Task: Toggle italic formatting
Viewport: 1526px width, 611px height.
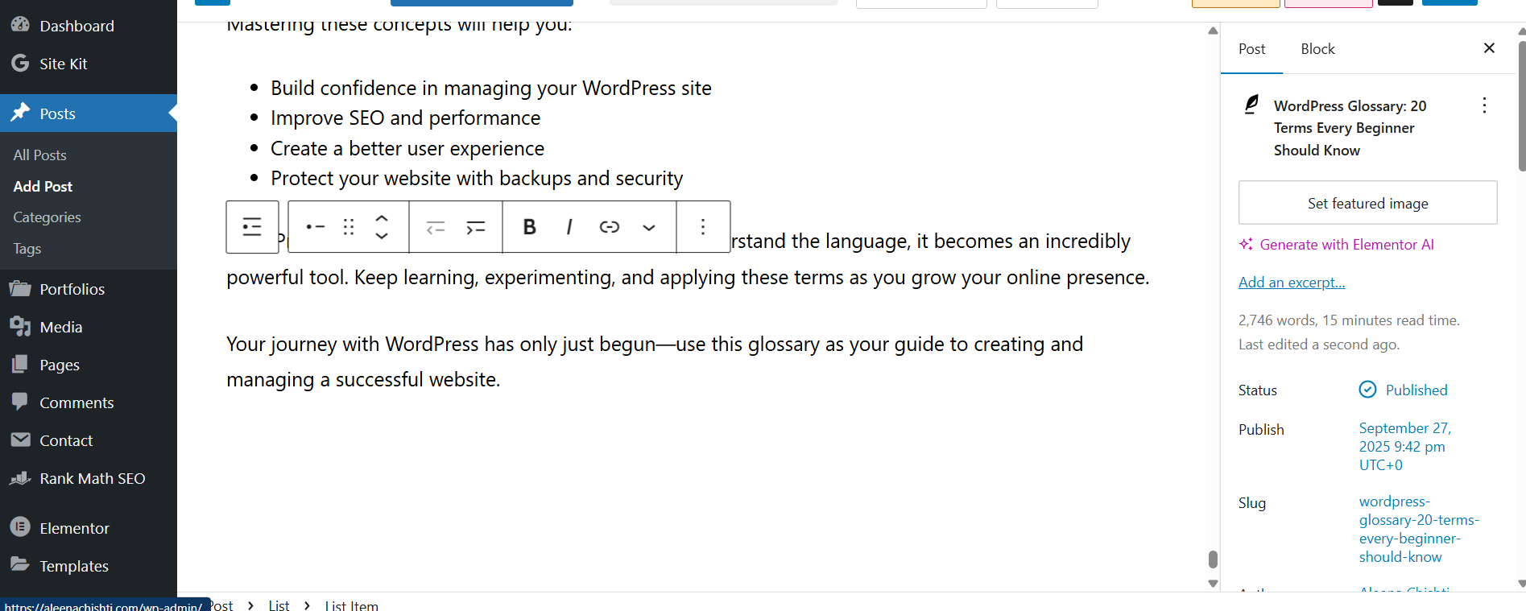Action: click(x=569, y=227)
